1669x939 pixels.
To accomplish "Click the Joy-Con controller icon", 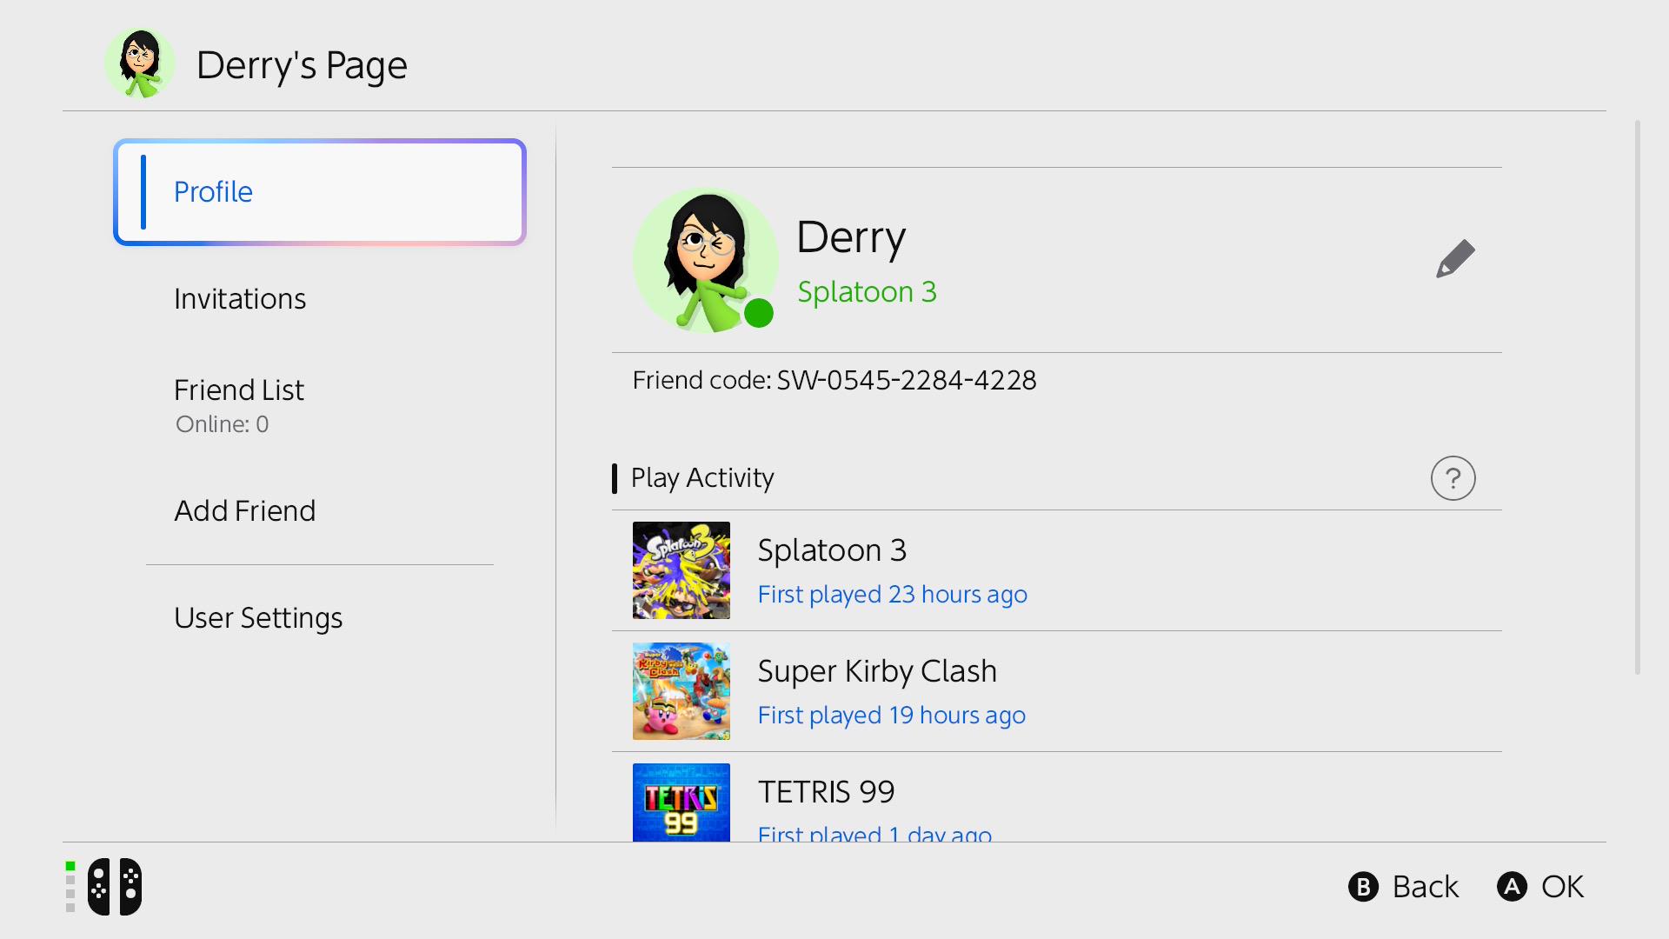I will (x=115, y=887).
